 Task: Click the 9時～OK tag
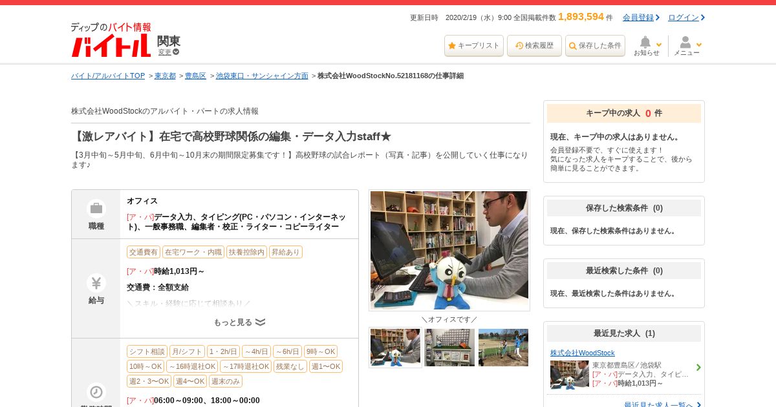(321, 351)
